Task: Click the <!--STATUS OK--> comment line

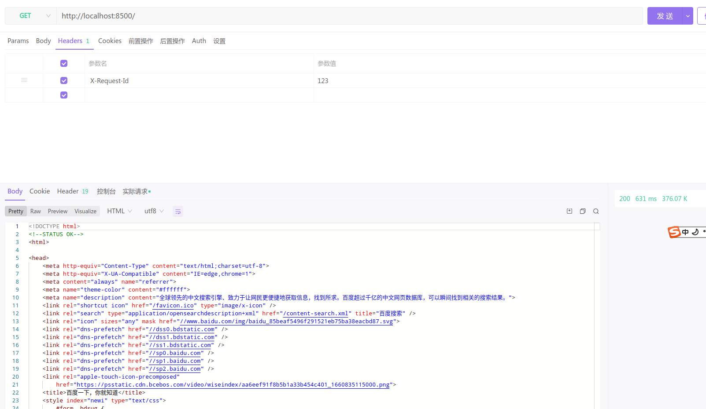Action: pyautogui.click(x=56, y=234)
